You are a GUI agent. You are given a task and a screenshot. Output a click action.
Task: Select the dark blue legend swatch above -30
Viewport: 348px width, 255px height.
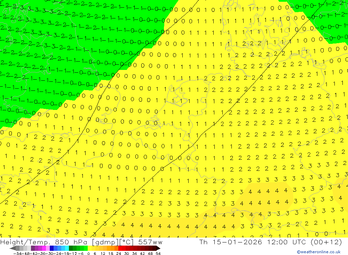point(52,248)
